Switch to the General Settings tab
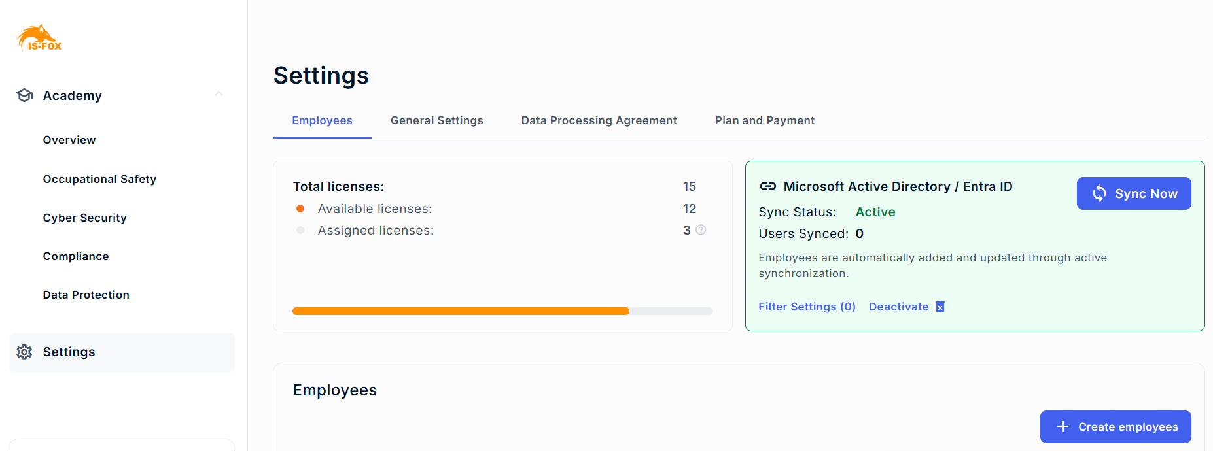Screen dimensions: 1213x451 pos(436,120)
